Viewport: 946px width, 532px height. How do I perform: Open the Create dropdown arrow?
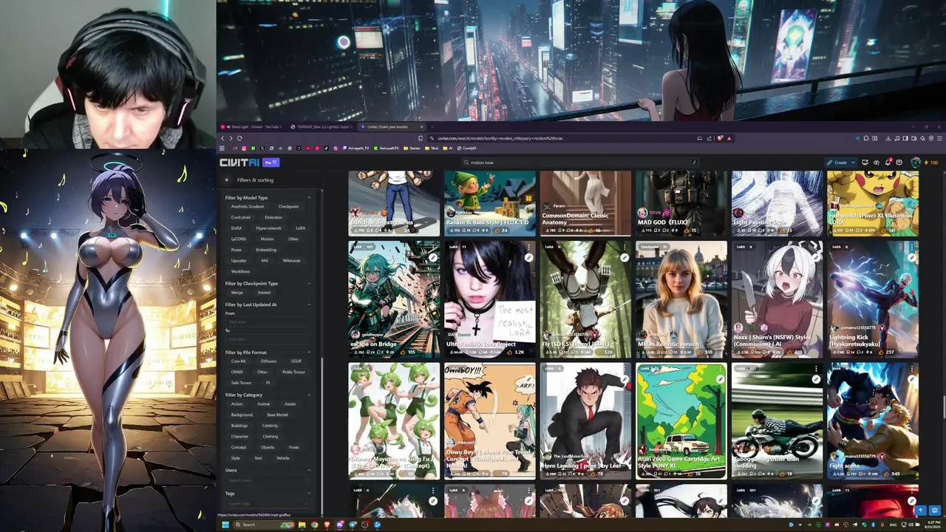(x=853, y=163)
